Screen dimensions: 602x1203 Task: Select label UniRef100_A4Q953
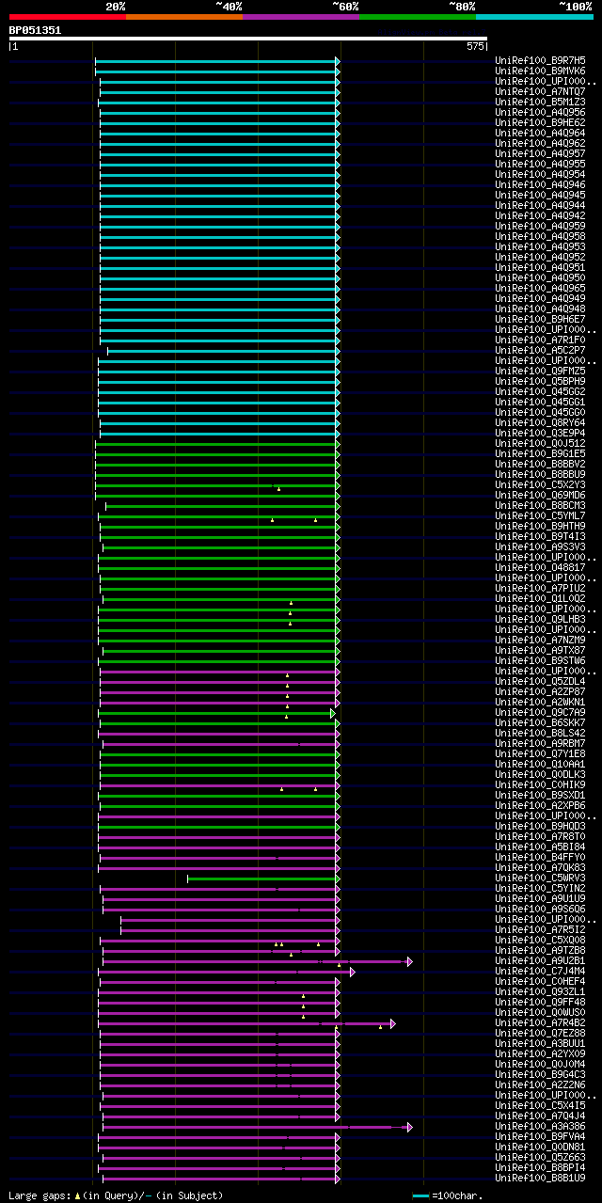pyautogui.click(x=539, y=247)
